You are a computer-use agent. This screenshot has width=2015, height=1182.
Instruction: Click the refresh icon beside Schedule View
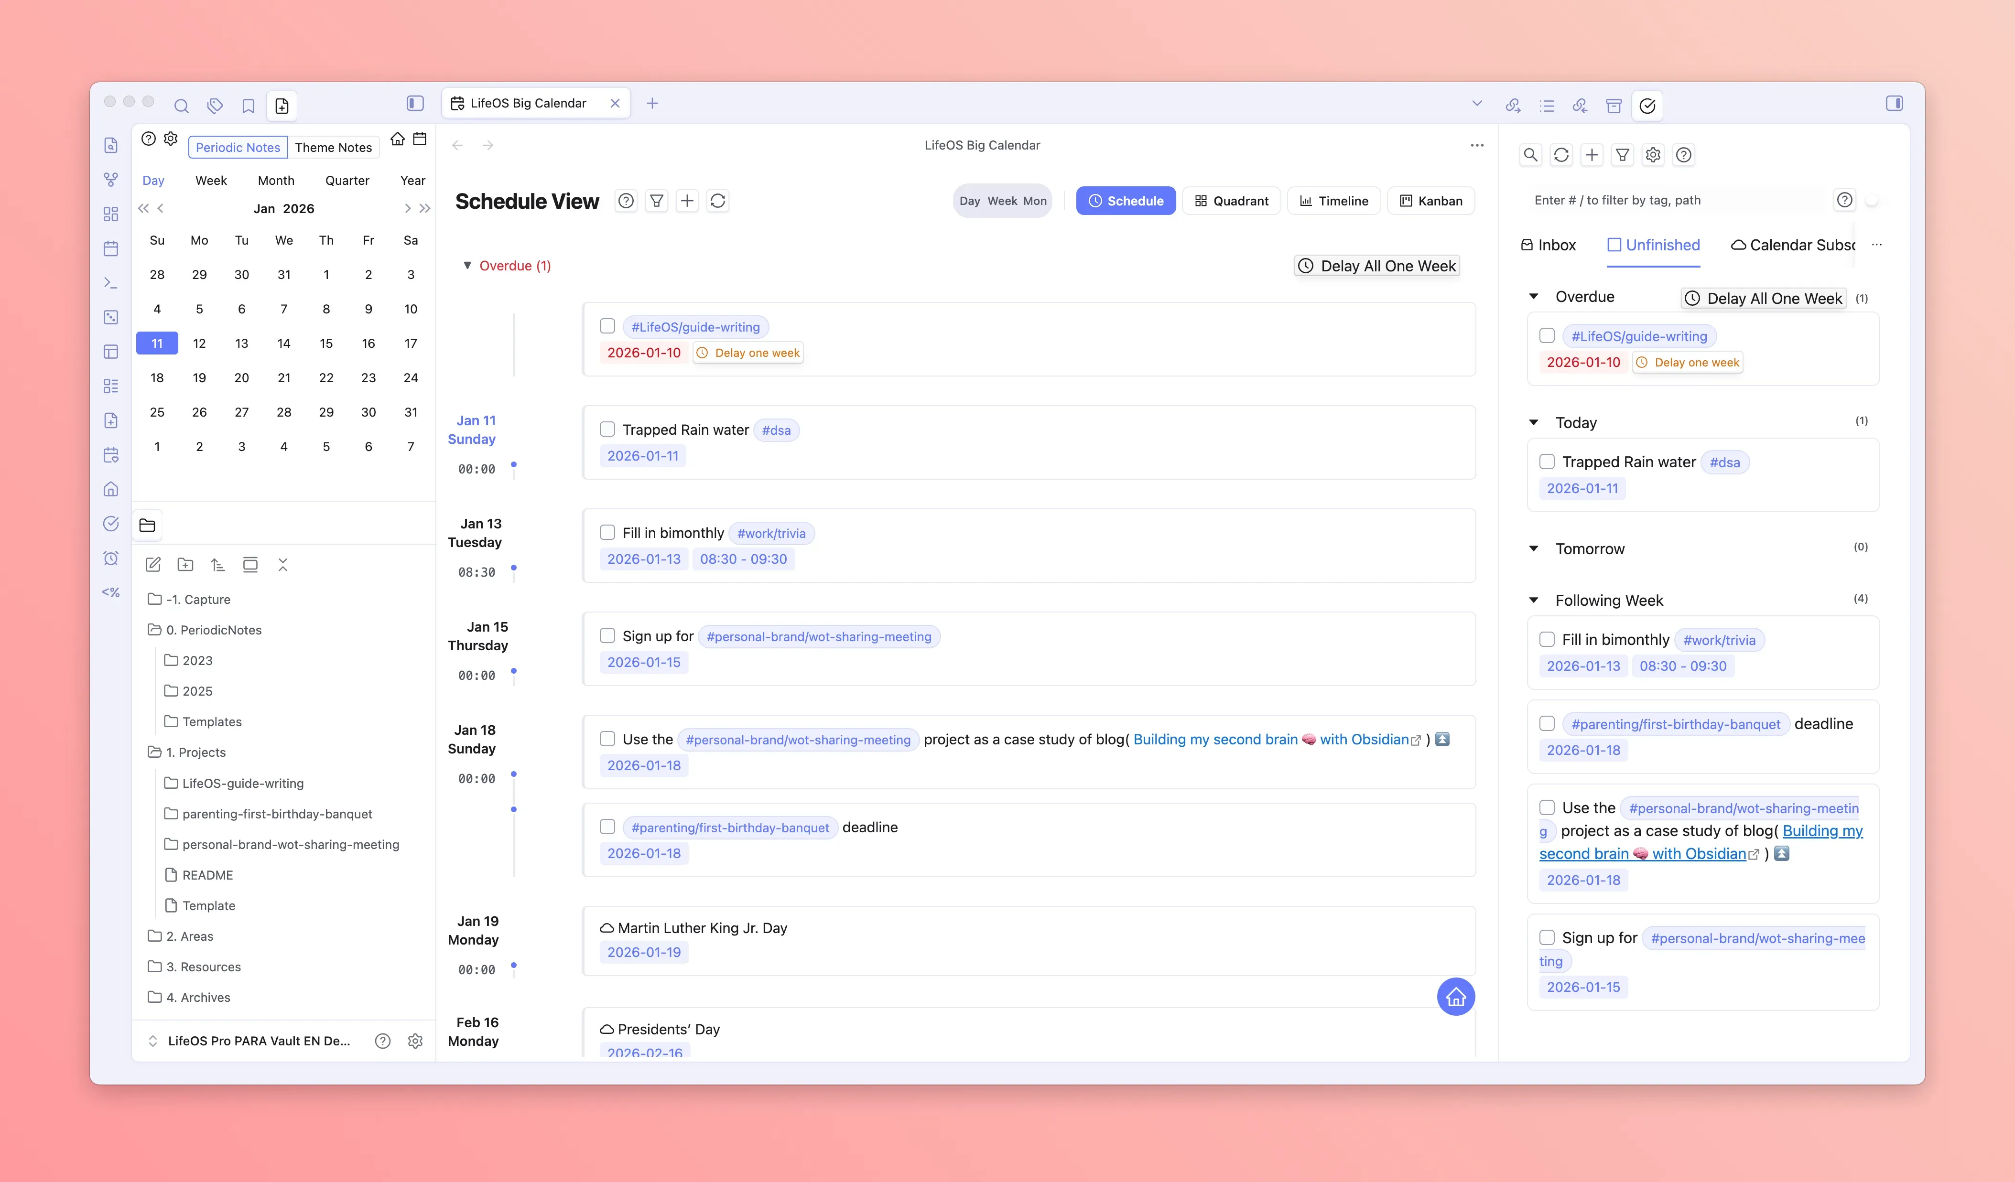click(x=717, y=201)
